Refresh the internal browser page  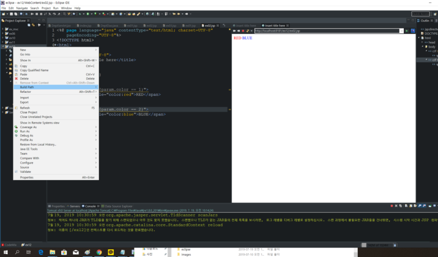(248, 31)
